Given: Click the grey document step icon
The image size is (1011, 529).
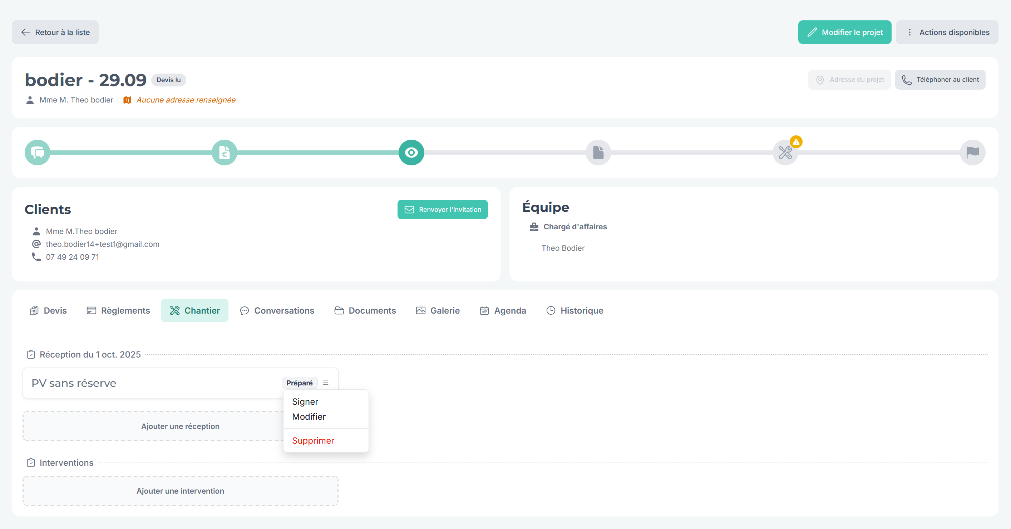Looking at the screenshot, I should [598, 153].
